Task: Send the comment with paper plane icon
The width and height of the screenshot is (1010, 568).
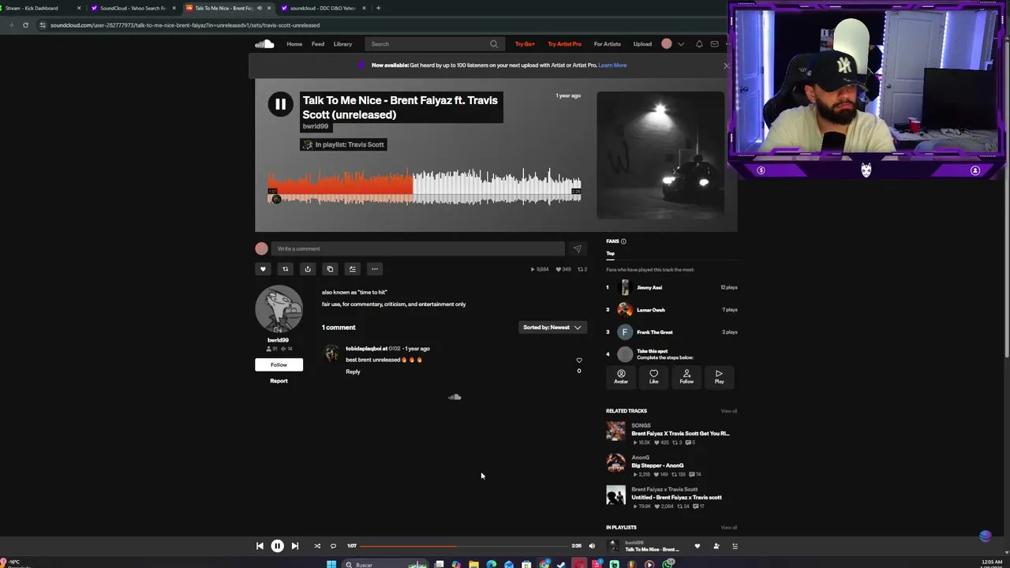Action: pyautogui.click(x=577, y=249)
